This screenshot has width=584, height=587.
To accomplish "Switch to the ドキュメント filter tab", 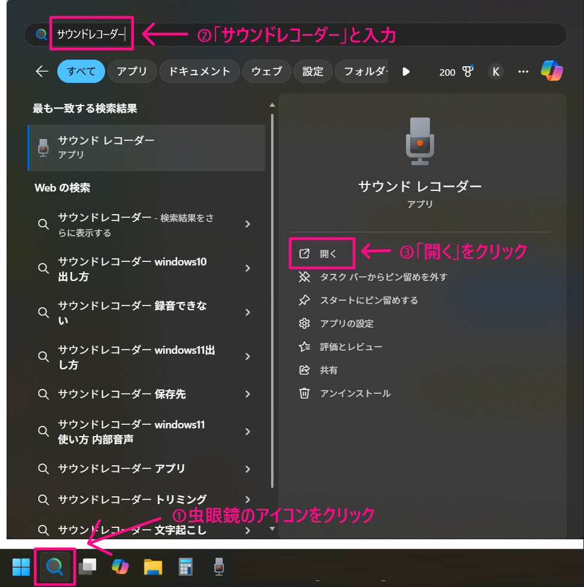I will 199,71.
